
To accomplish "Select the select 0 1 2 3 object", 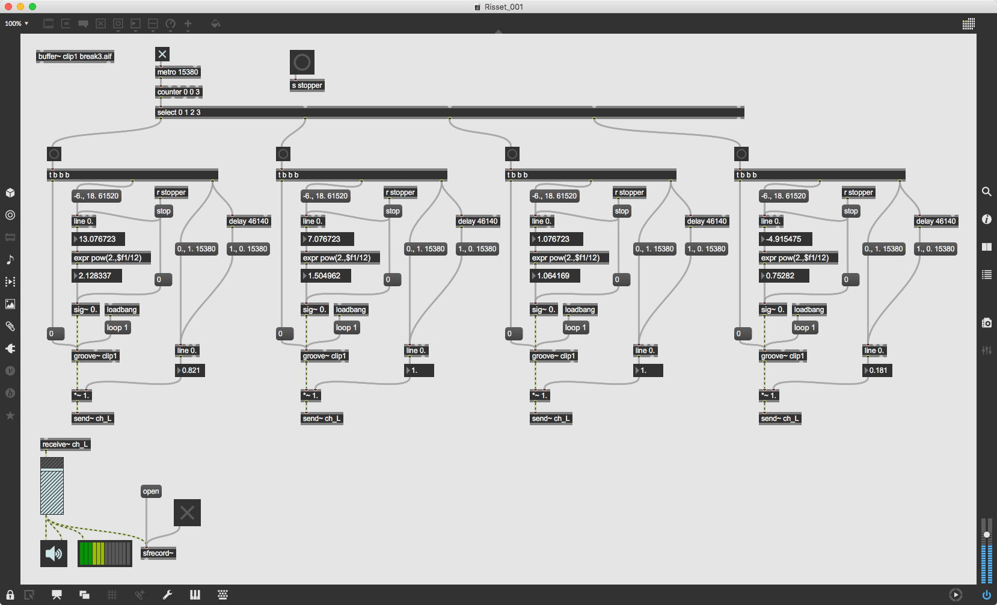I will click(x=450, y=112).
